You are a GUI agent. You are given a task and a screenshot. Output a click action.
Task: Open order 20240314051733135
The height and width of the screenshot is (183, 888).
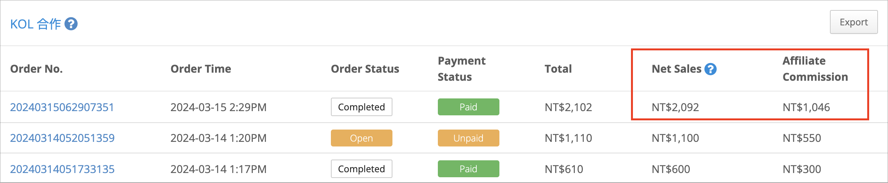[62, 169]
